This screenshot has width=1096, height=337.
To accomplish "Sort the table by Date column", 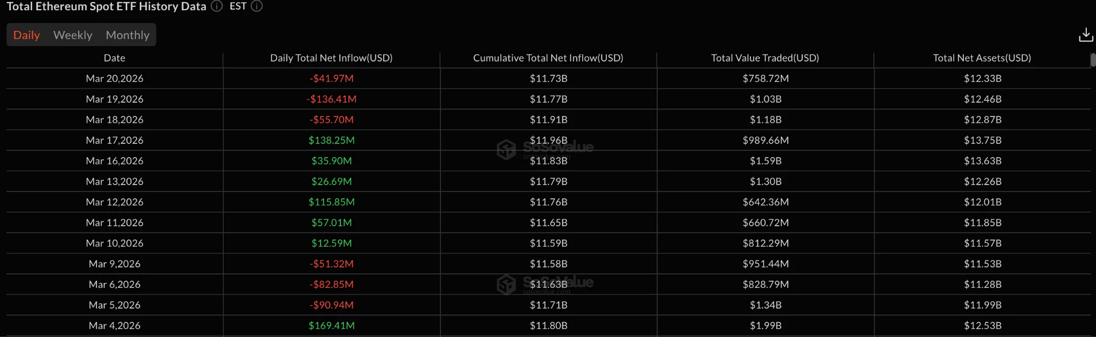I will click(114, 58).
